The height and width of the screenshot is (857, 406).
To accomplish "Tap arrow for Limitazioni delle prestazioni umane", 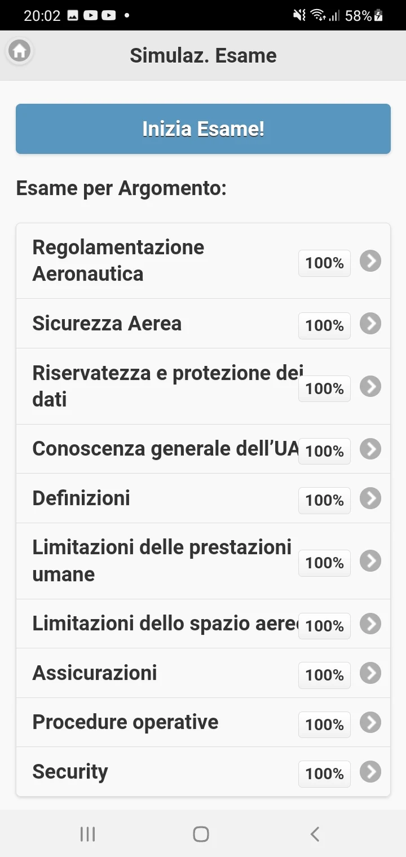I will 370,561.
